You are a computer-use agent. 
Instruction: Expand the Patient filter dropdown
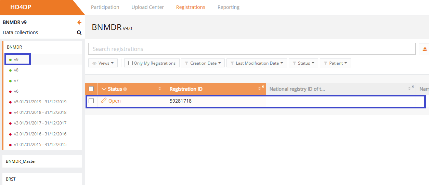335,63
